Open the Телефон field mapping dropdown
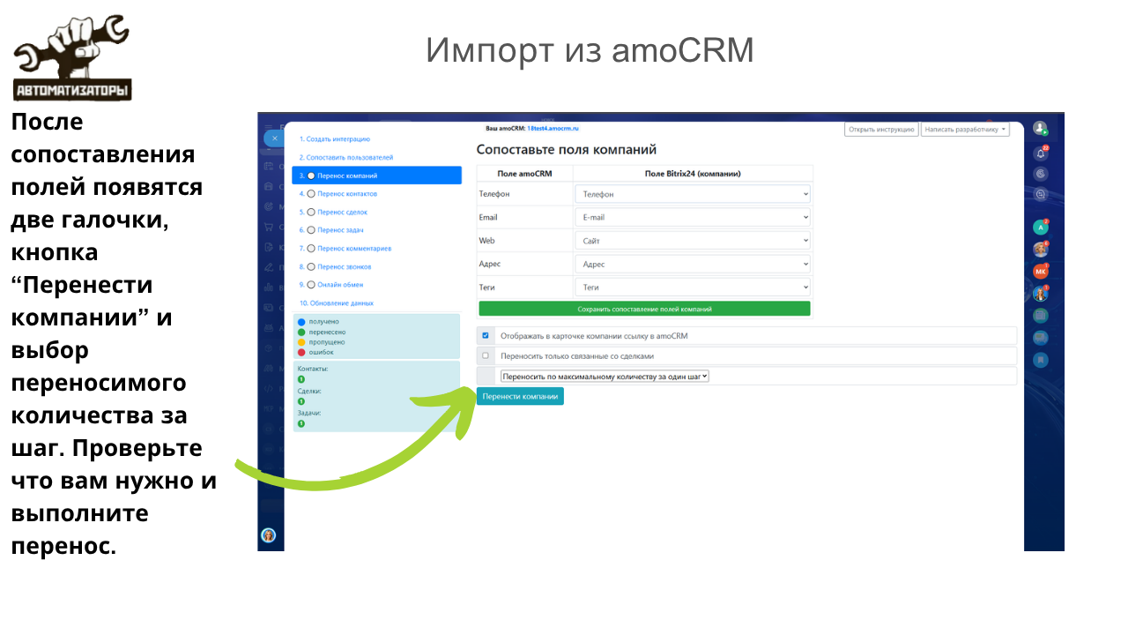The height and width of the screenshot is (635, 1128). pyautogui.click(x=693, y=194)
